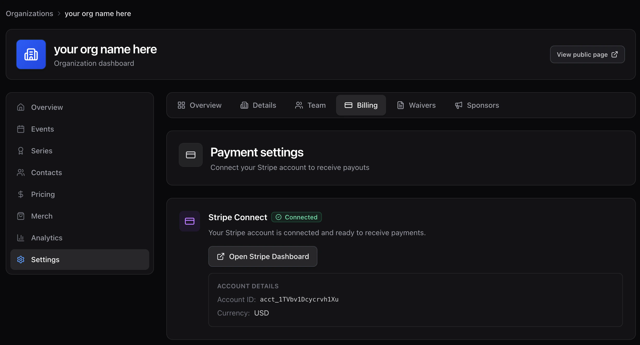Click the Payment settings heading
This screenshot has width=640, height=345.
[257, 152]
